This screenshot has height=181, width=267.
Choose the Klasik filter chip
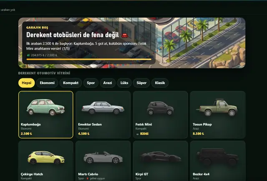click(x=160, y=83)
